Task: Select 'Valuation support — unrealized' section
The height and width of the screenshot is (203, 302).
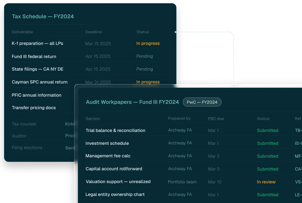Action: pos(118,181)
